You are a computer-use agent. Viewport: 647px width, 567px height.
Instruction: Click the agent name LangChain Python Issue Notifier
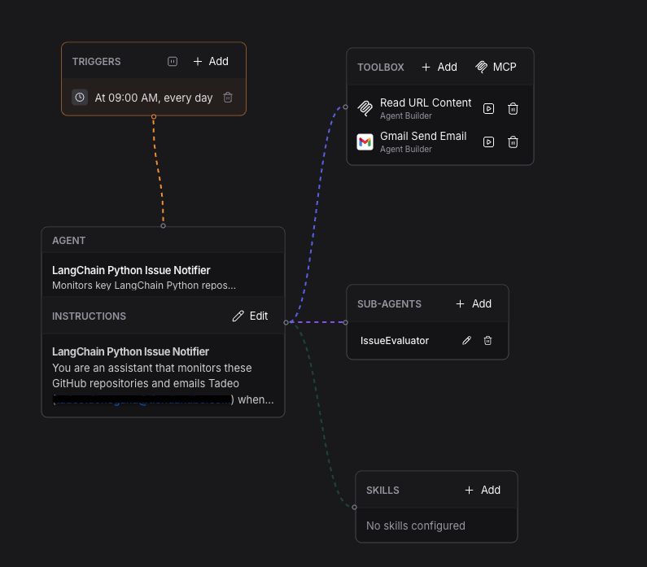(131, 270)
